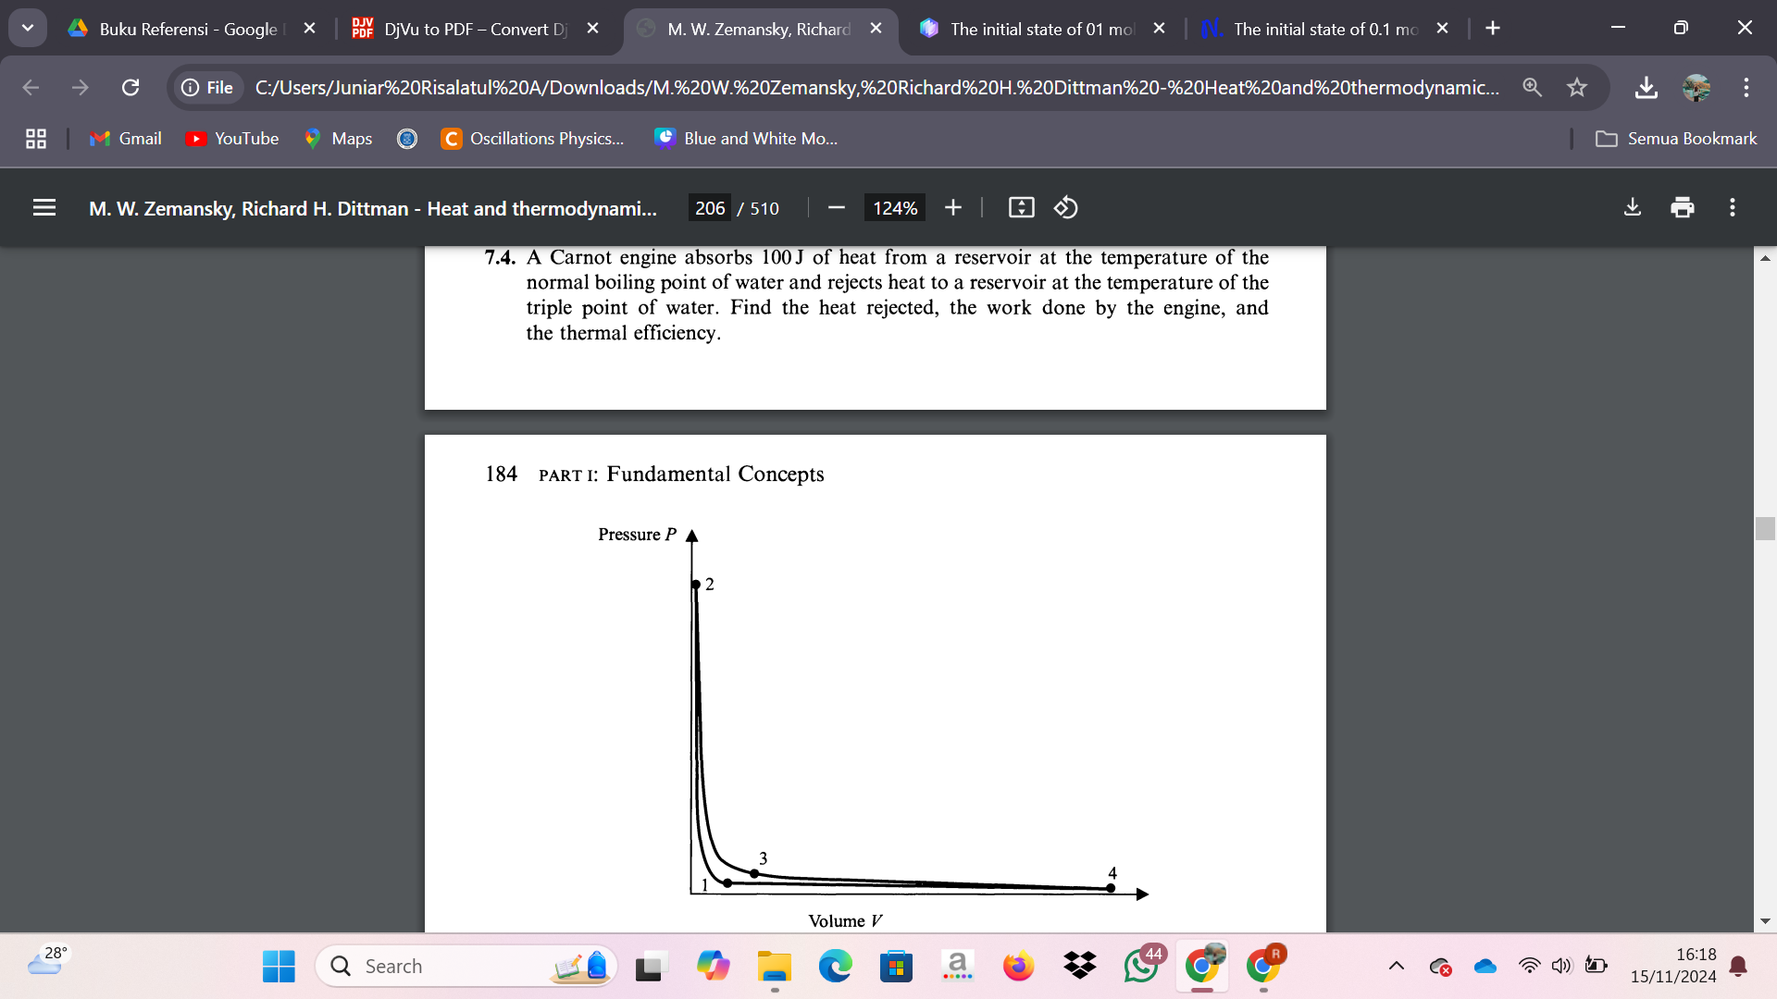
Task: Click the fit-to-page view icon
Action: [x=1020, y=207]
